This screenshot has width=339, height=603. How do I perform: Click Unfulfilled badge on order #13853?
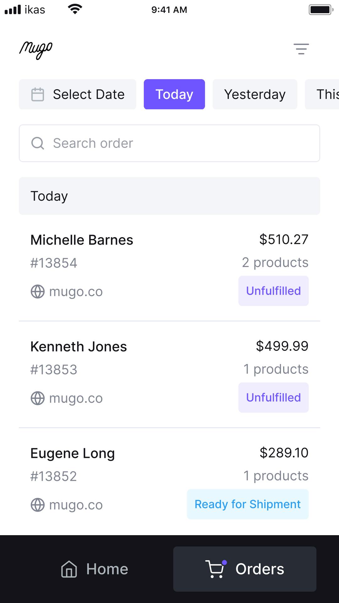pyautogui.click(x=273, y=398)
